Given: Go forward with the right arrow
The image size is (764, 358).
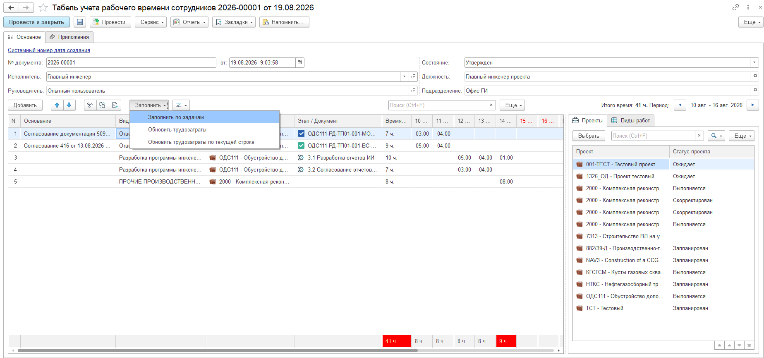Looking at the screenshot, I should [26, 7].
